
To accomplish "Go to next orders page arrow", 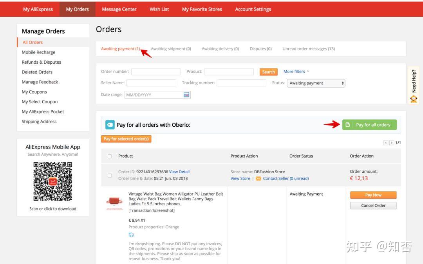I will pos(392,143).
